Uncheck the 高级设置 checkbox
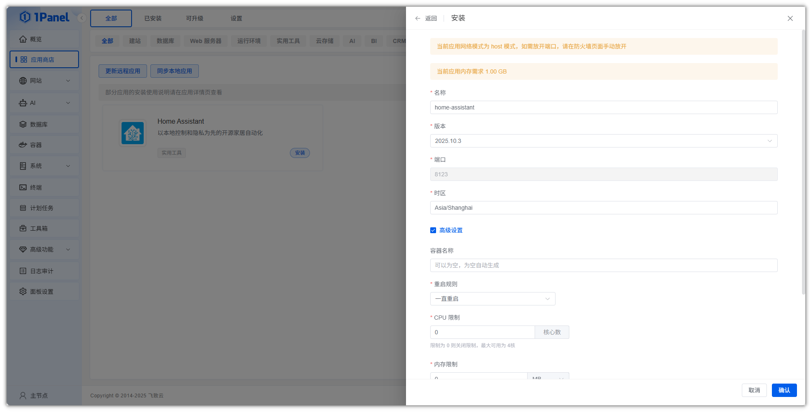 click(433, 230)
